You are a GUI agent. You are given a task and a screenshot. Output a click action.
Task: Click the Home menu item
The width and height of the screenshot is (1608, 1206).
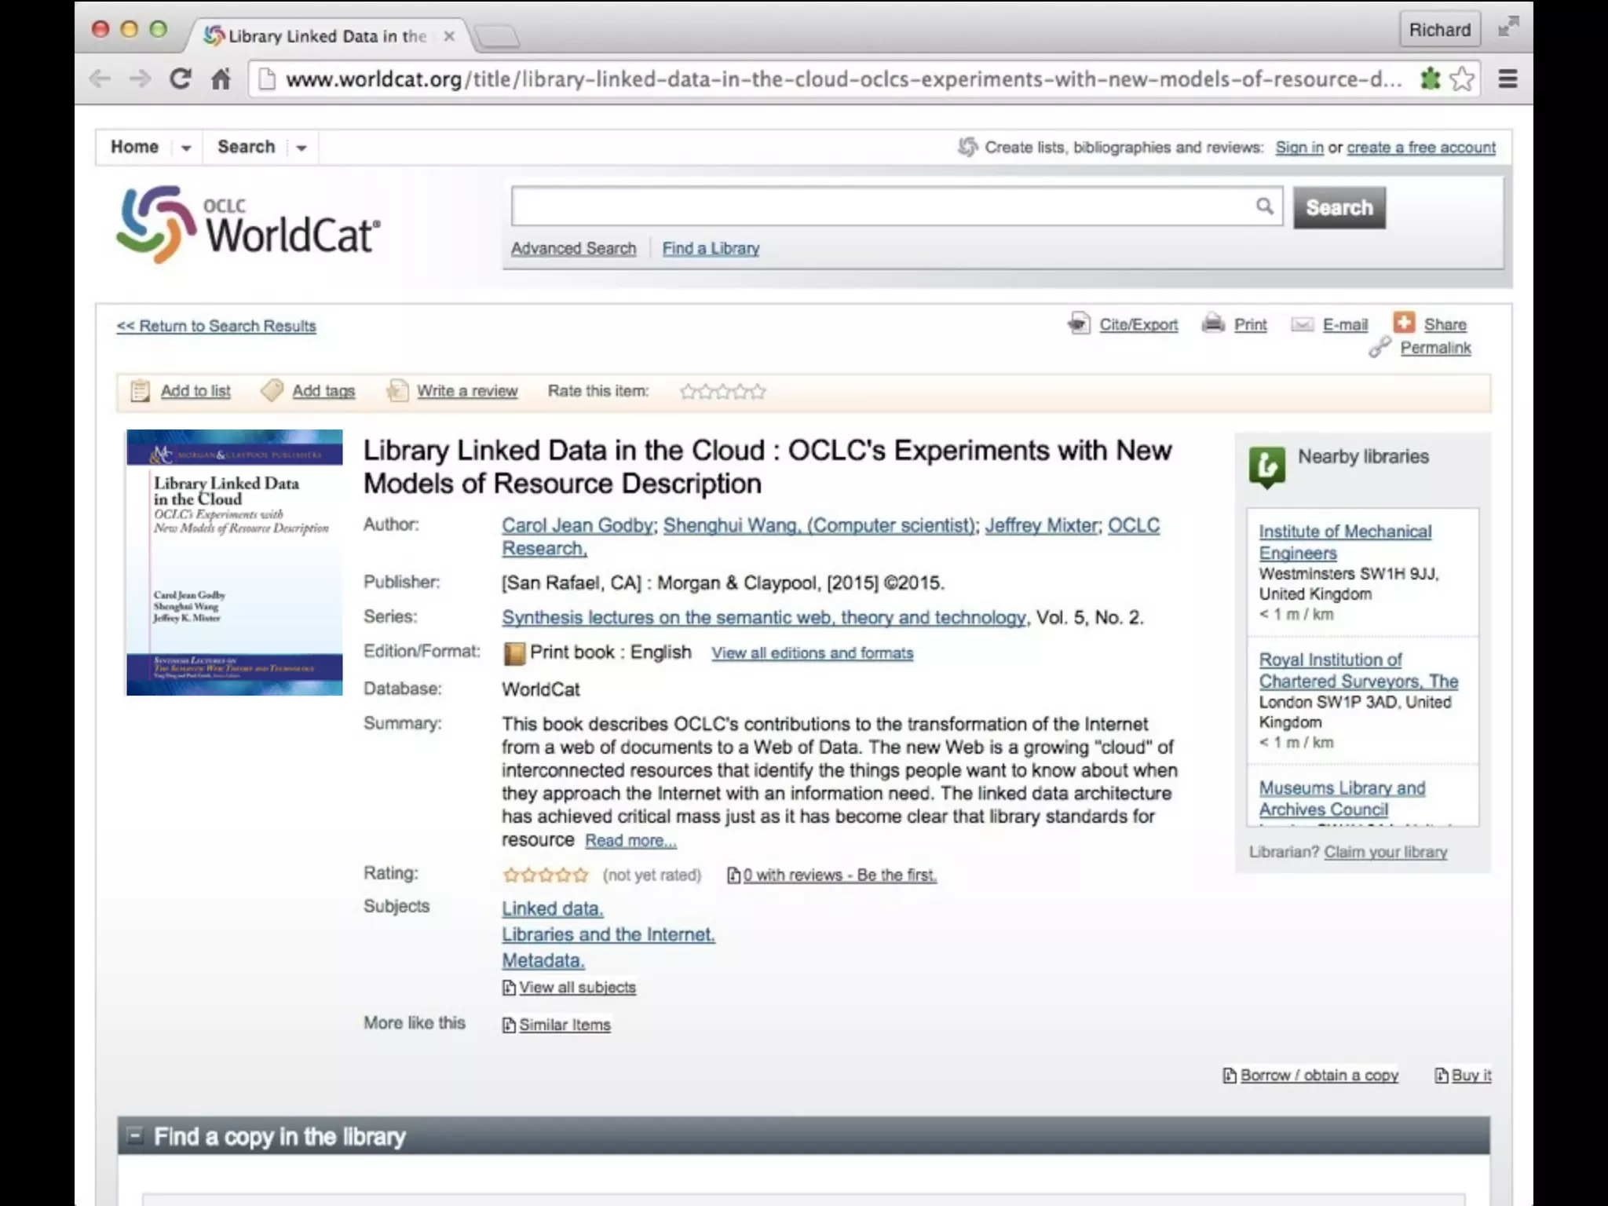134,147
